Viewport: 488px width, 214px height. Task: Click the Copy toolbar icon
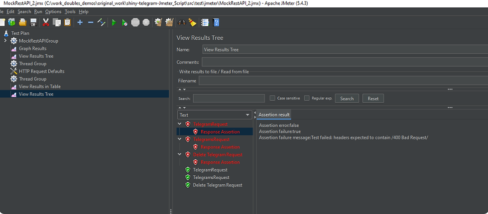[57, 22]
